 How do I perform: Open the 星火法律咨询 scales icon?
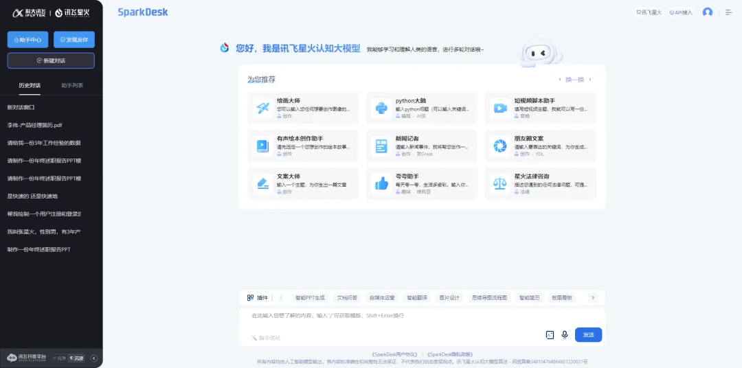point(500,183)
